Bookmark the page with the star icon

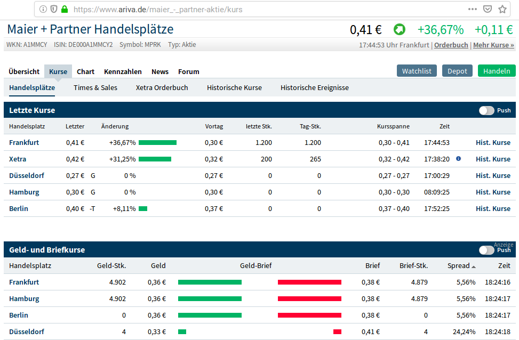coord(502,9)
